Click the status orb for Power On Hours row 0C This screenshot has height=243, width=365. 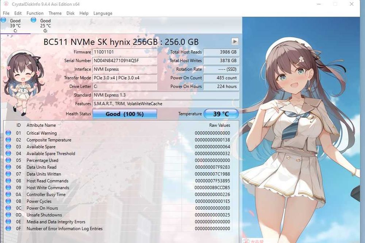tap(8, 208)
